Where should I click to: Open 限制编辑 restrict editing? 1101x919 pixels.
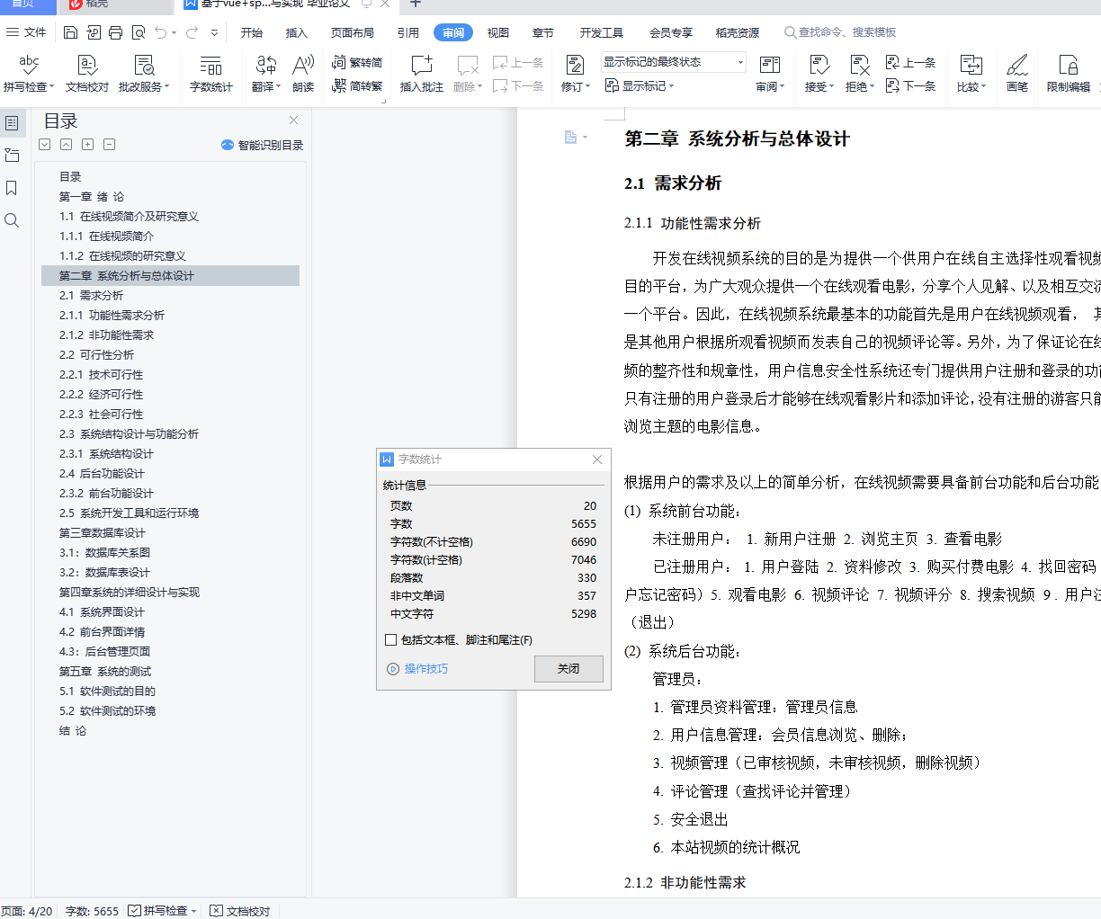point(1067,72)
